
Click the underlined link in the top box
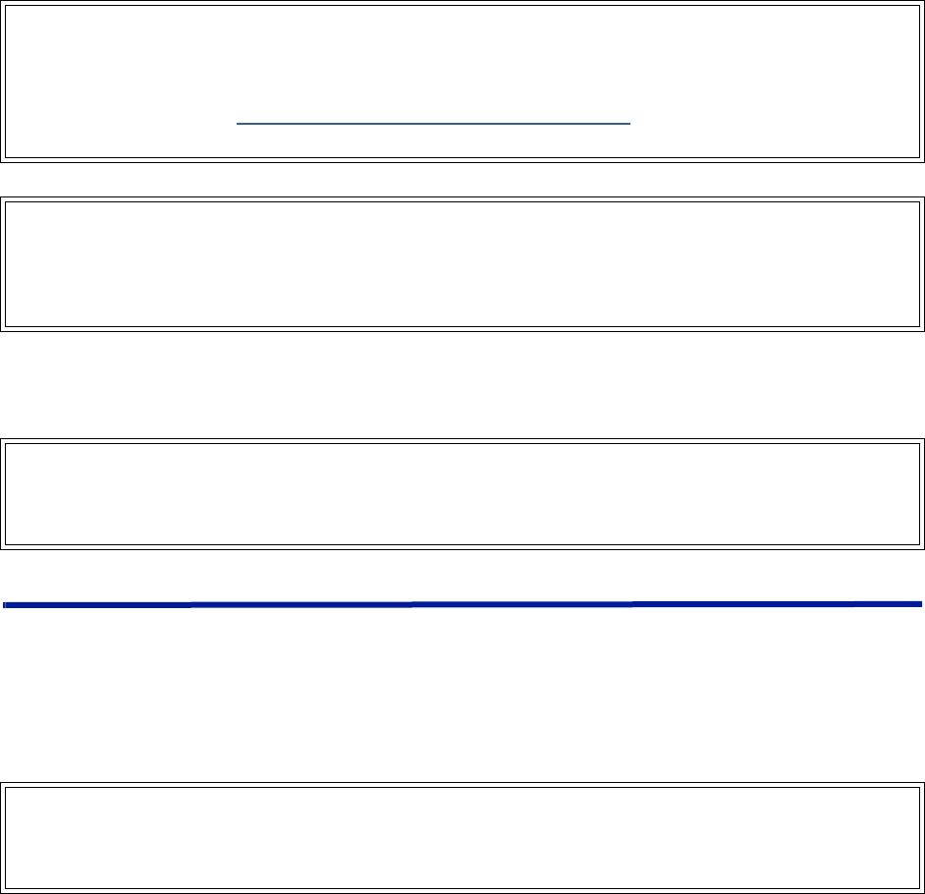click(x=433, y=122)
